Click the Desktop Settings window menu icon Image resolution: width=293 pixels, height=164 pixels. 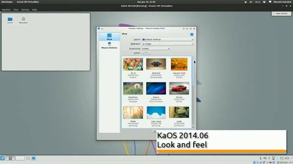pos(99,28)
